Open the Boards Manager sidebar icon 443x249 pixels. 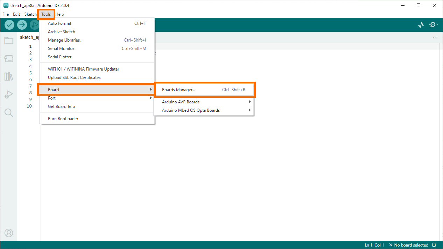click(9, 58)
